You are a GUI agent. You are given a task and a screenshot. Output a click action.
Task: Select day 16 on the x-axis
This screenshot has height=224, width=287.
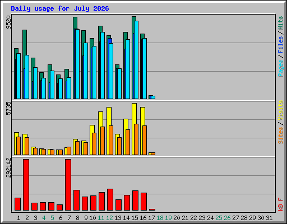pos(143,218)
